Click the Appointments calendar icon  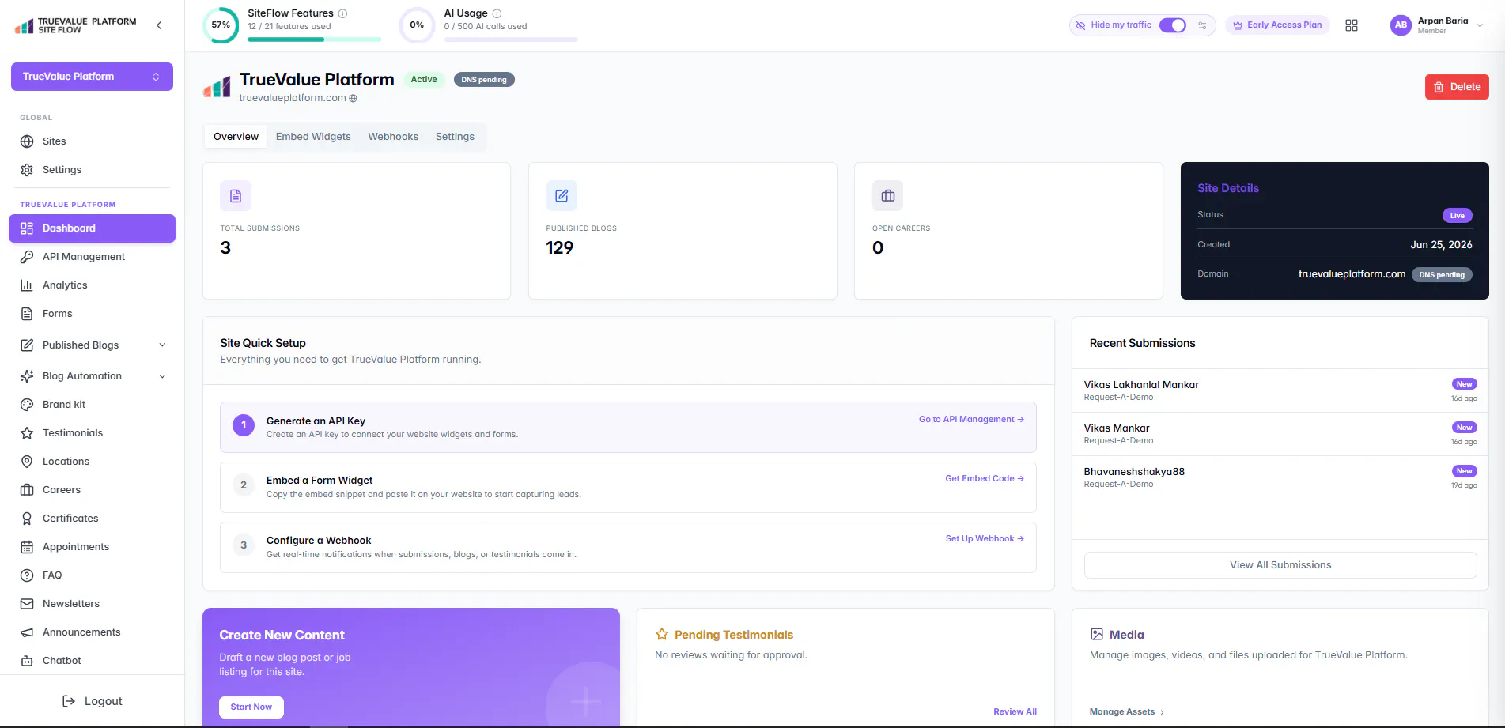[27, 547]
